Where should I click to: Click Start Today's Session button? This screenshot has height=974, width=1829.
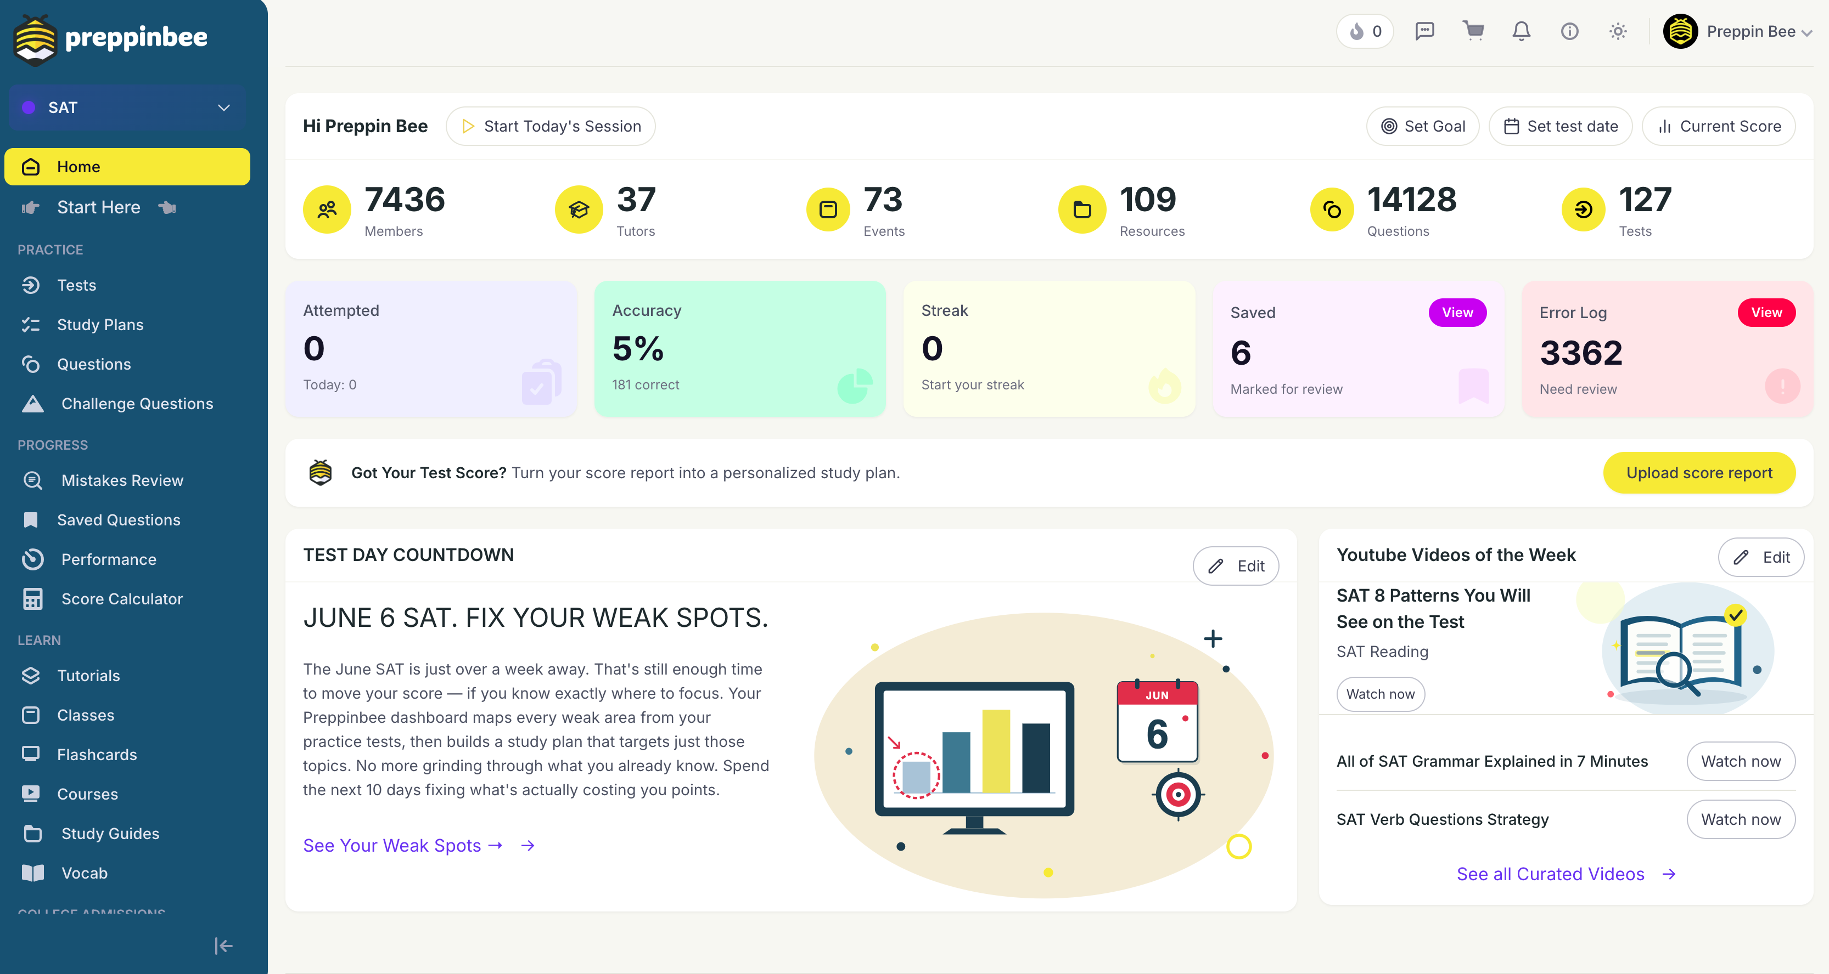coord(550,126)
